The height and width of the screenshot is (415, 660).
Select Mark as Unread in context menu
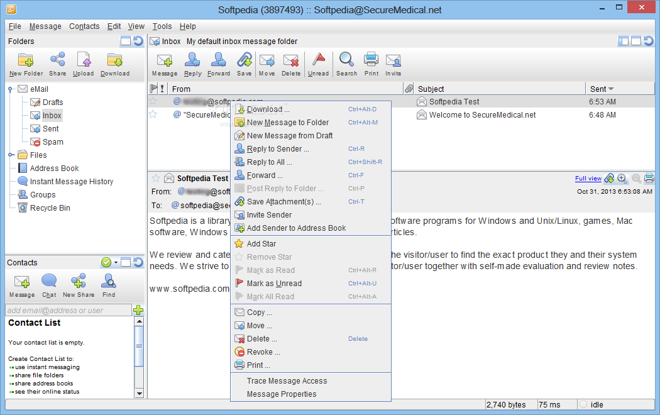coord(311,283)
